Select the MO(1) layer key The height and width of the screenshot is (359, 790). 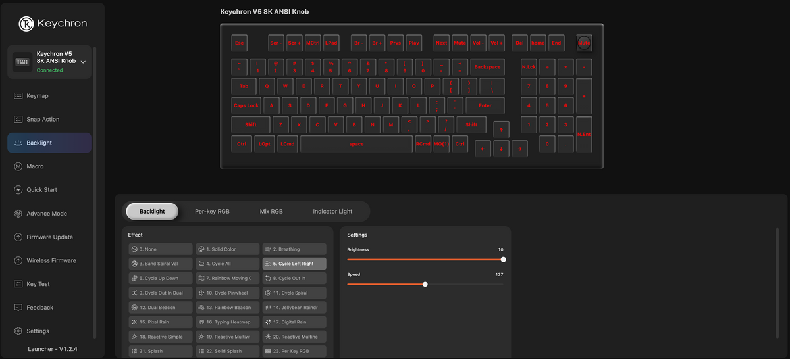coord(441,144)
